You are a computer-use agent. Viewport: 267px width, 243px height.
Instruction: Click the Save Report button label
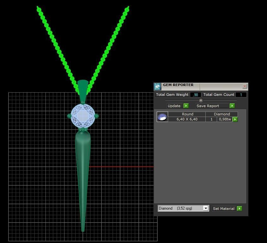[x=212, y=106]
